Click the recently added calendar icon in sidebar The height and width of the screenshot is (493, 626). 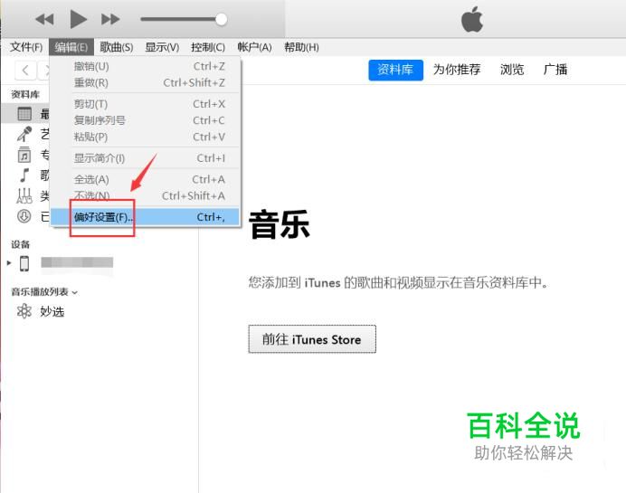pos(24,114)
